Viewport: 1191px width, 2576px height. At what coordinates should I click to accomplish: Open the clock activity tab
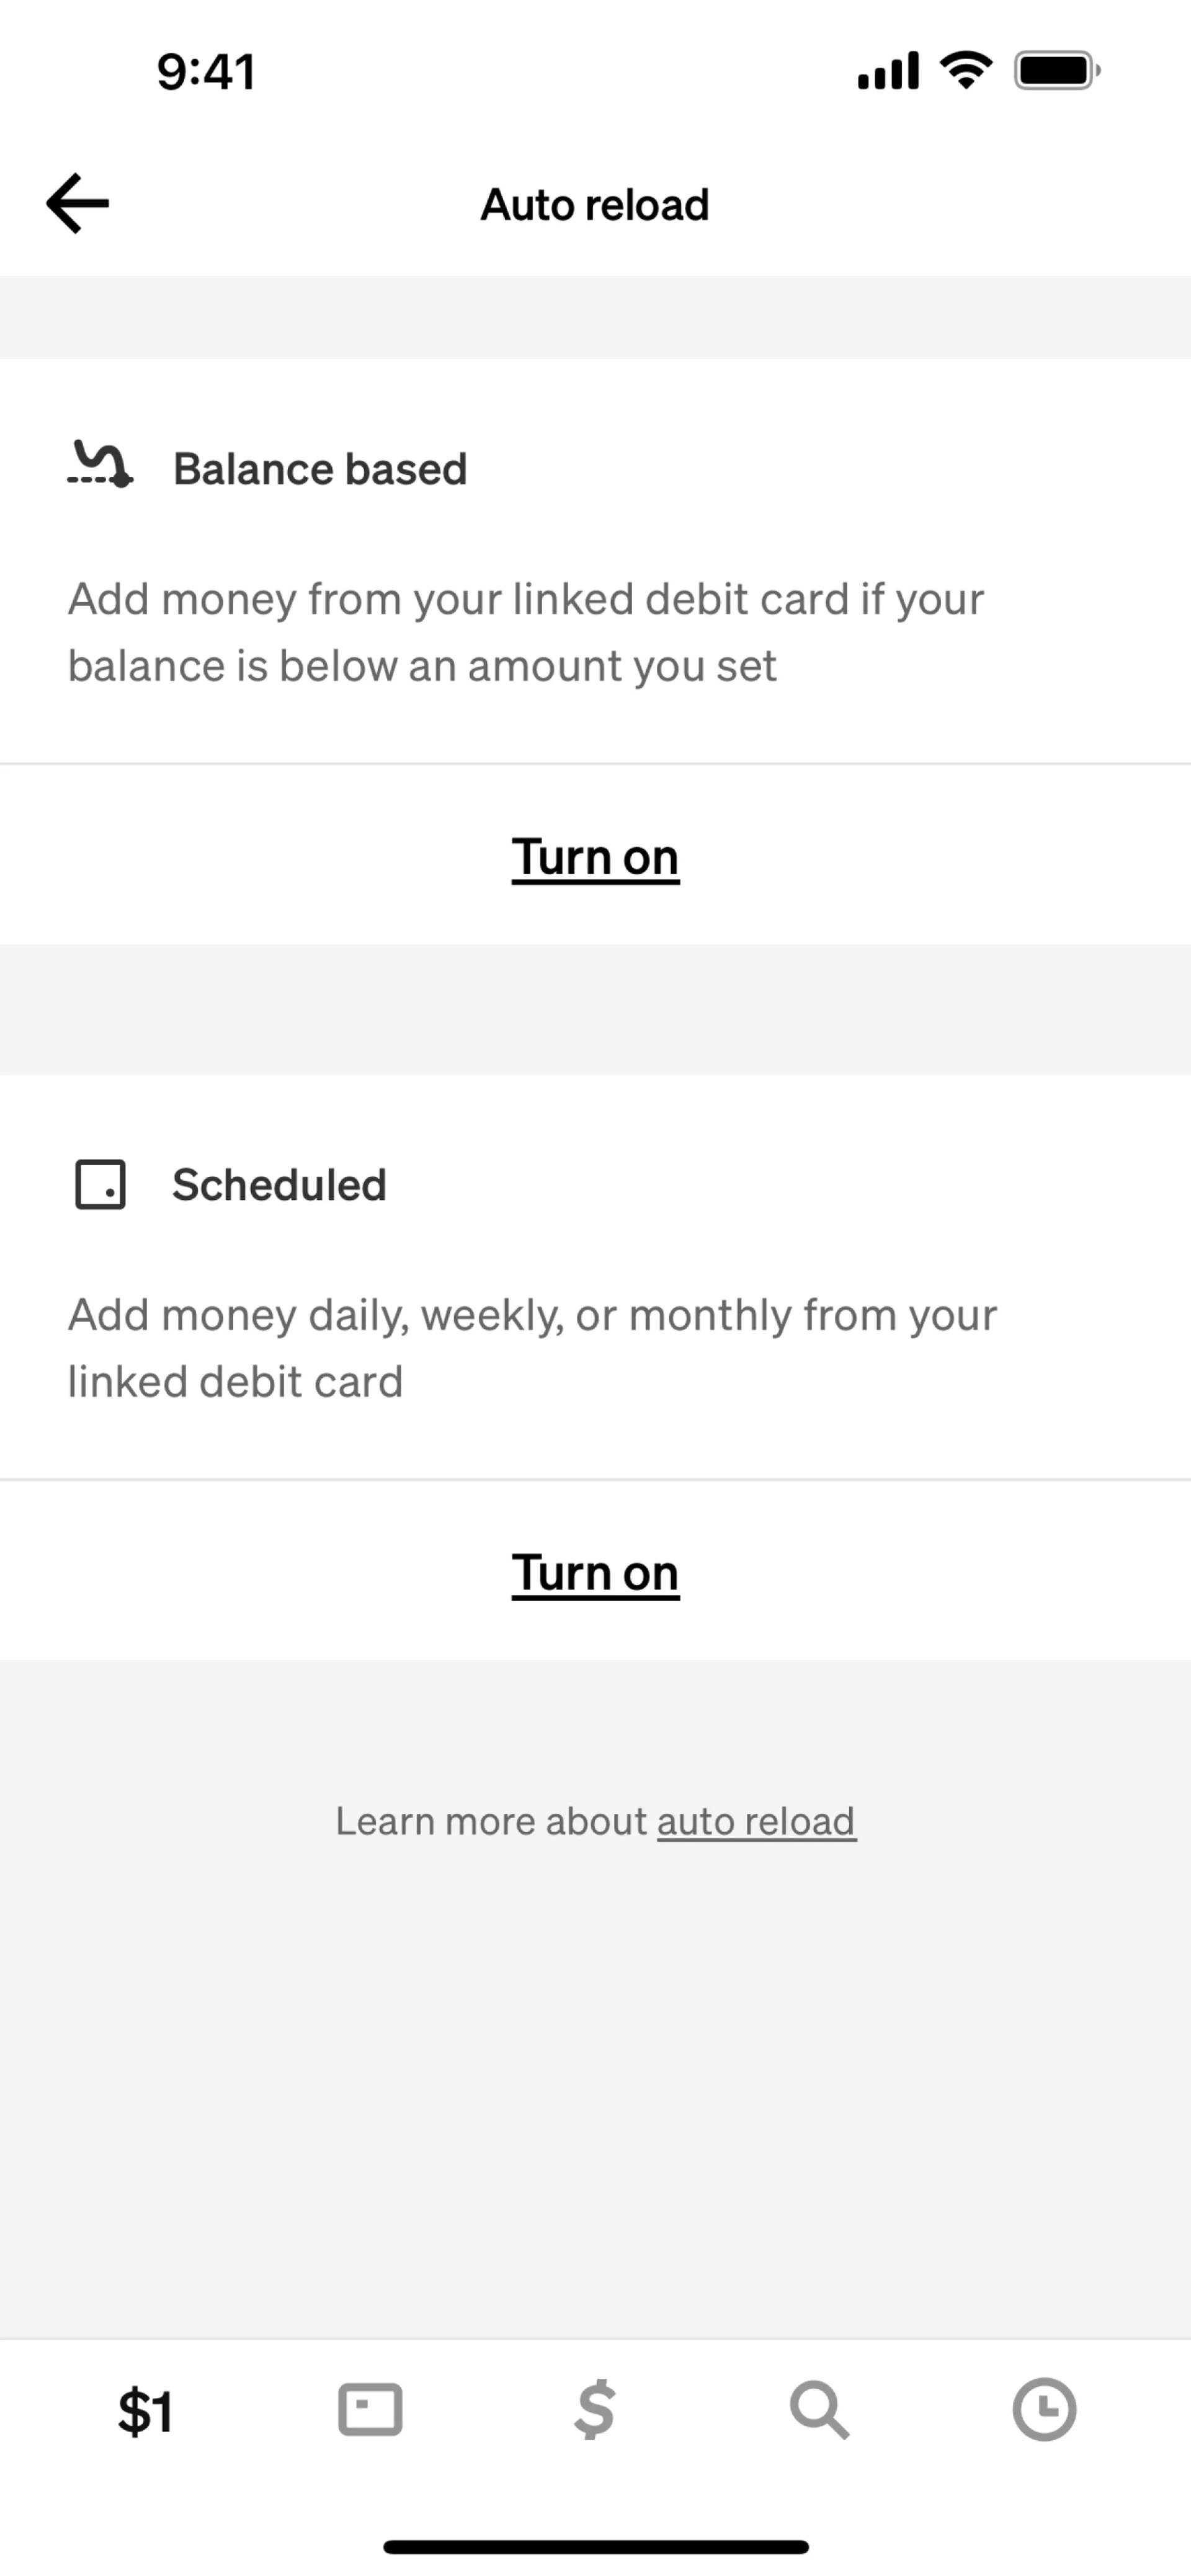click(1044, 2410)
